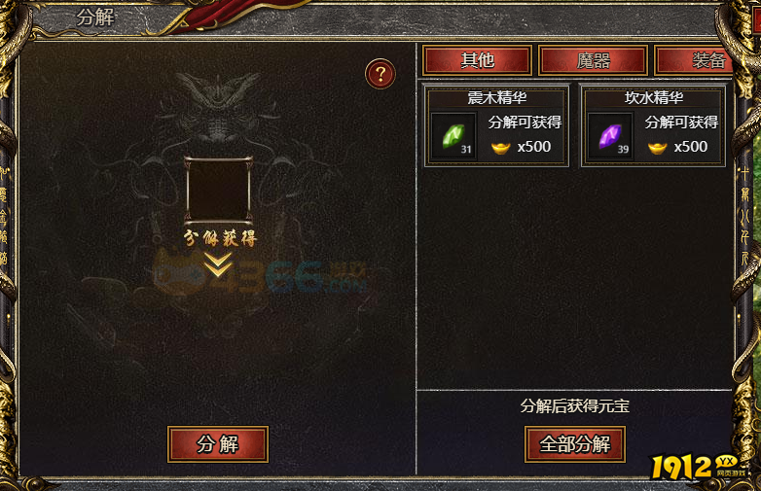Screen dimensions: 761x491
Task: Select the green 震木精华 gem icon
Action: [453, 136]
